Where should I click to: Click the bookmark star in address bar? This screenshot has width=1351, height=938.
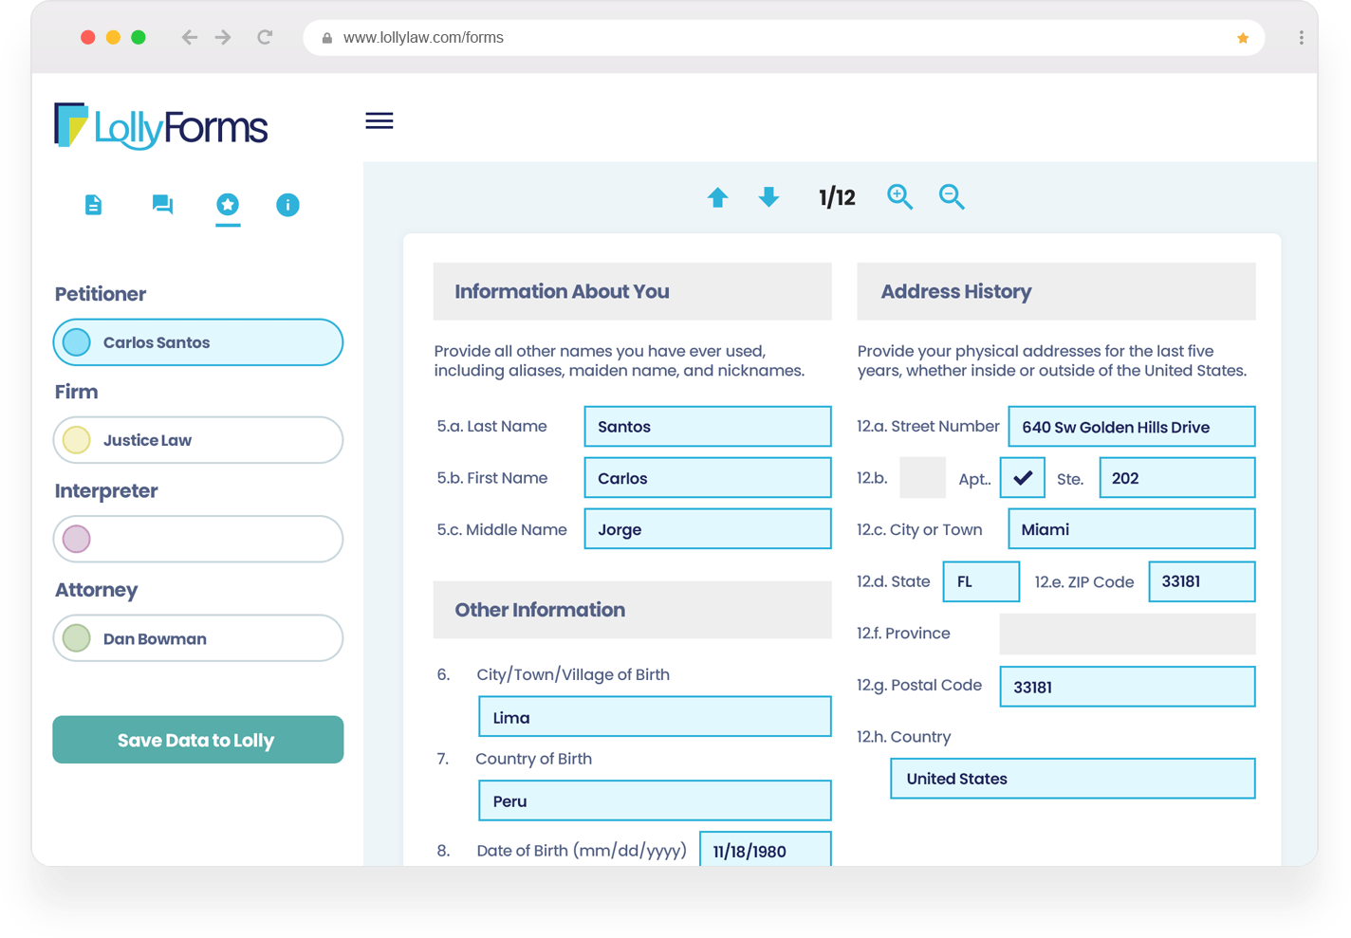(1243, 38)
